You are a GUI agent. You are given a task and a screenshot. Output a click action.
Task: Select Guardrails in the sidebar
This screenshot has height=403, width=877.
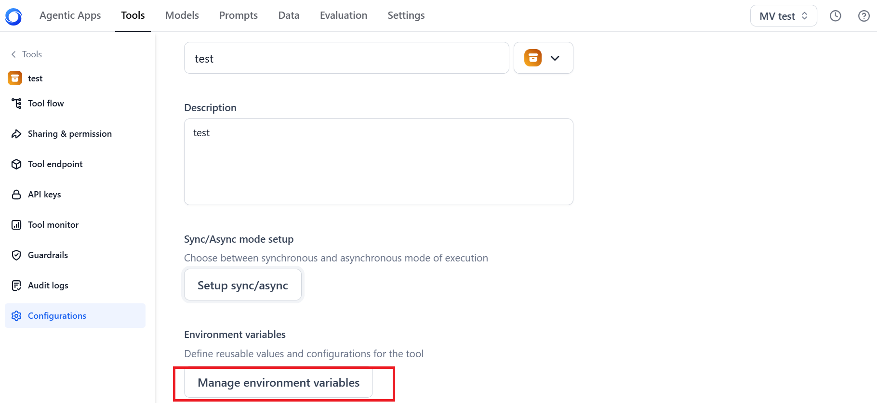[48, 255]
